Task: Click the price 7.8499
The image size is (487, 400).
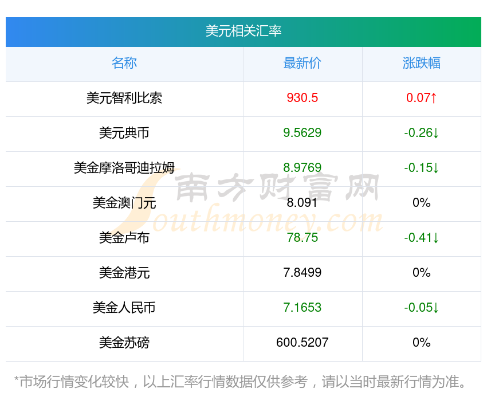Action: [x=302, y=273]
